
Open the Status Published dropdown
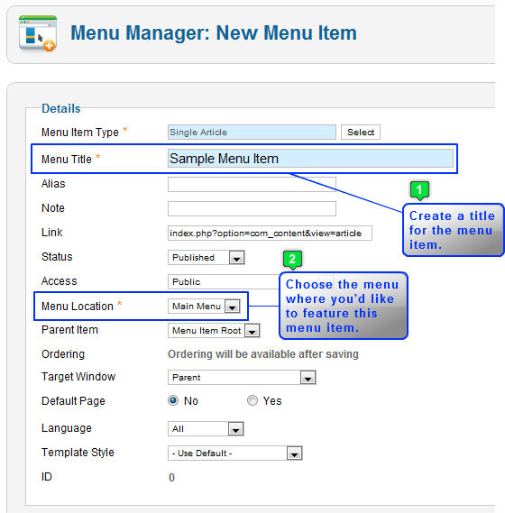[x=207, y=258]
